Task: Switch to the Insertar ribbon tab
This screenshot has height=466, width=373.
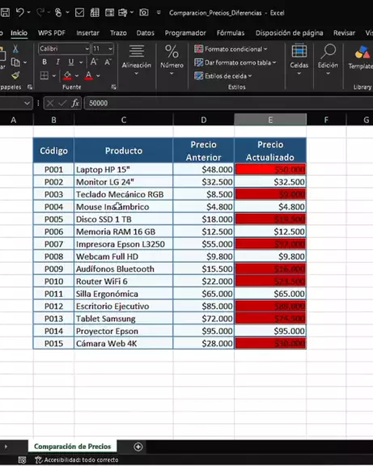Action: (87, 33)
